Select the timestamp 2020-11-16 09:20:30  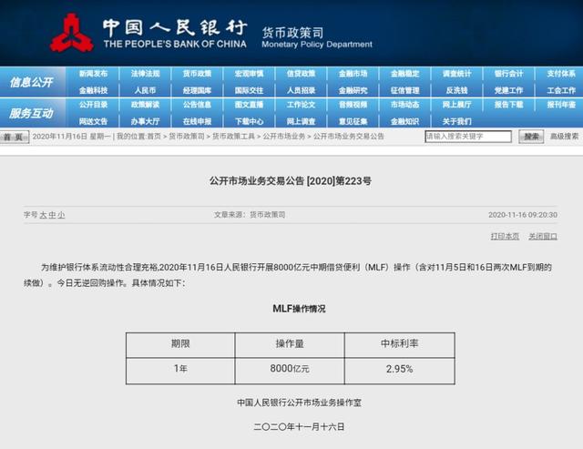click(523, 215)
